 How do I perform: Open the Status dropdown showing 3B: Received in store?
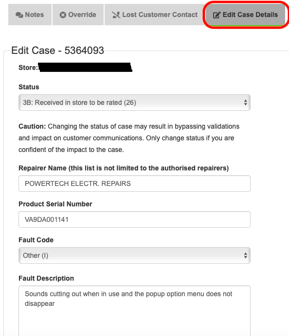(x=134, y=102)
